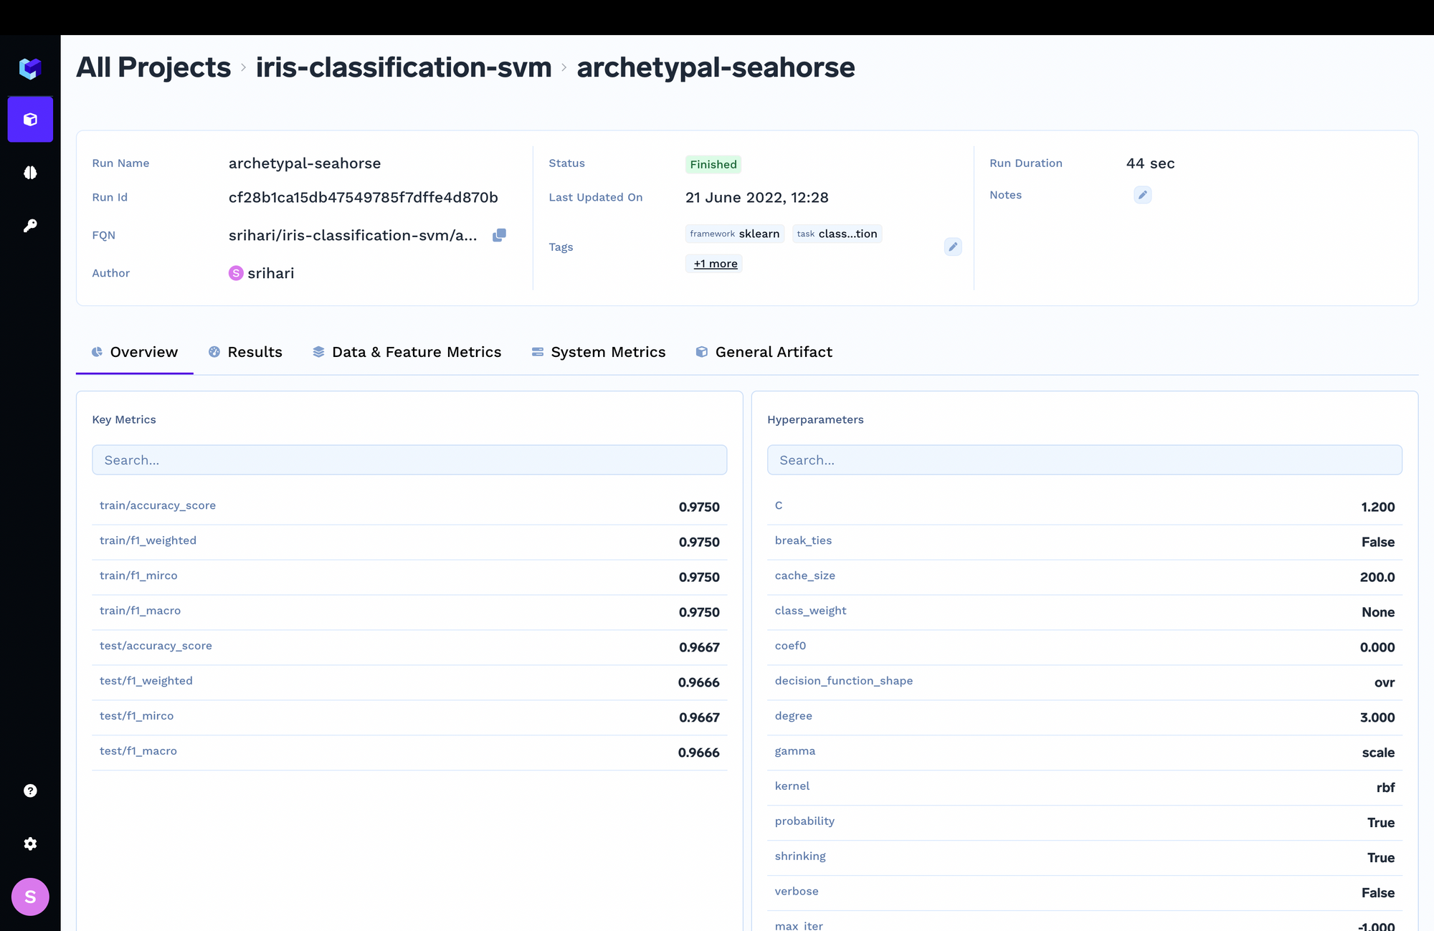This screenshot has height=931, width=1434.
Task: Edit notes with the pencil icon
Action: tap(1142, 195)
